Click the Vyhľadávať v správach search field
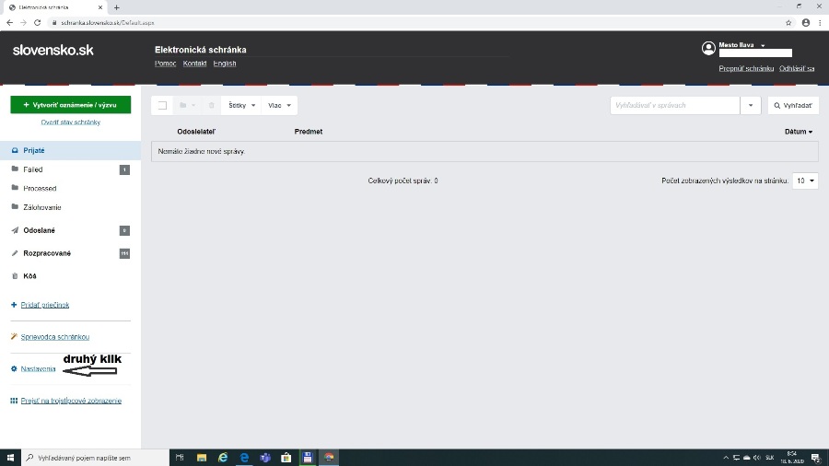Viewport: 829px width, 466px height. point(674,105)
